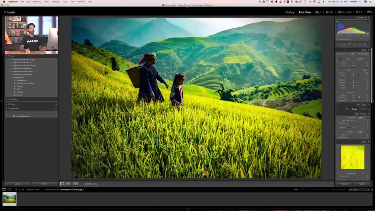The width and height of the screenshot is (375, 211).
Task: Collapse the Presets panel
Action: [x=7, y=56]
